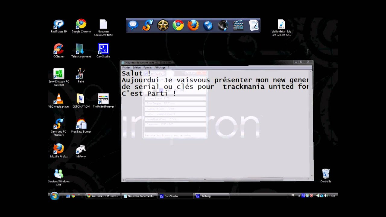
Task: Open the ? help menu in Notepad
Action: [x=169, y=68]
